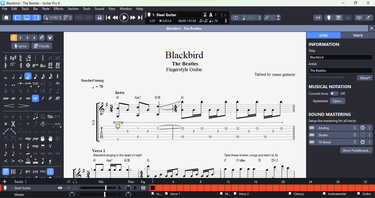This screenshot has height=198, width=375.
Task: Toggle the Analog mastering power button
Action: pyautogui.click(x=363, y=128)
